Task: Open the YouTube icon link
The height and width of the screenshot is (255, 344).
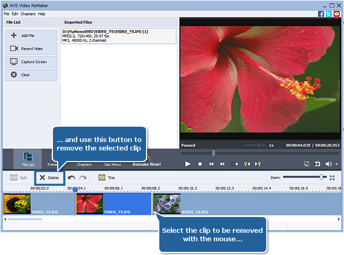Action: 336,14
